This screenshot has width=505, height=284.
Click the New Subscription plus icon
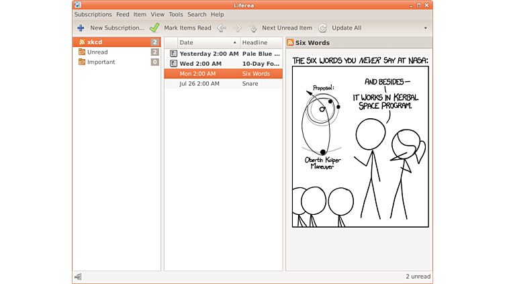coord(81,28)
